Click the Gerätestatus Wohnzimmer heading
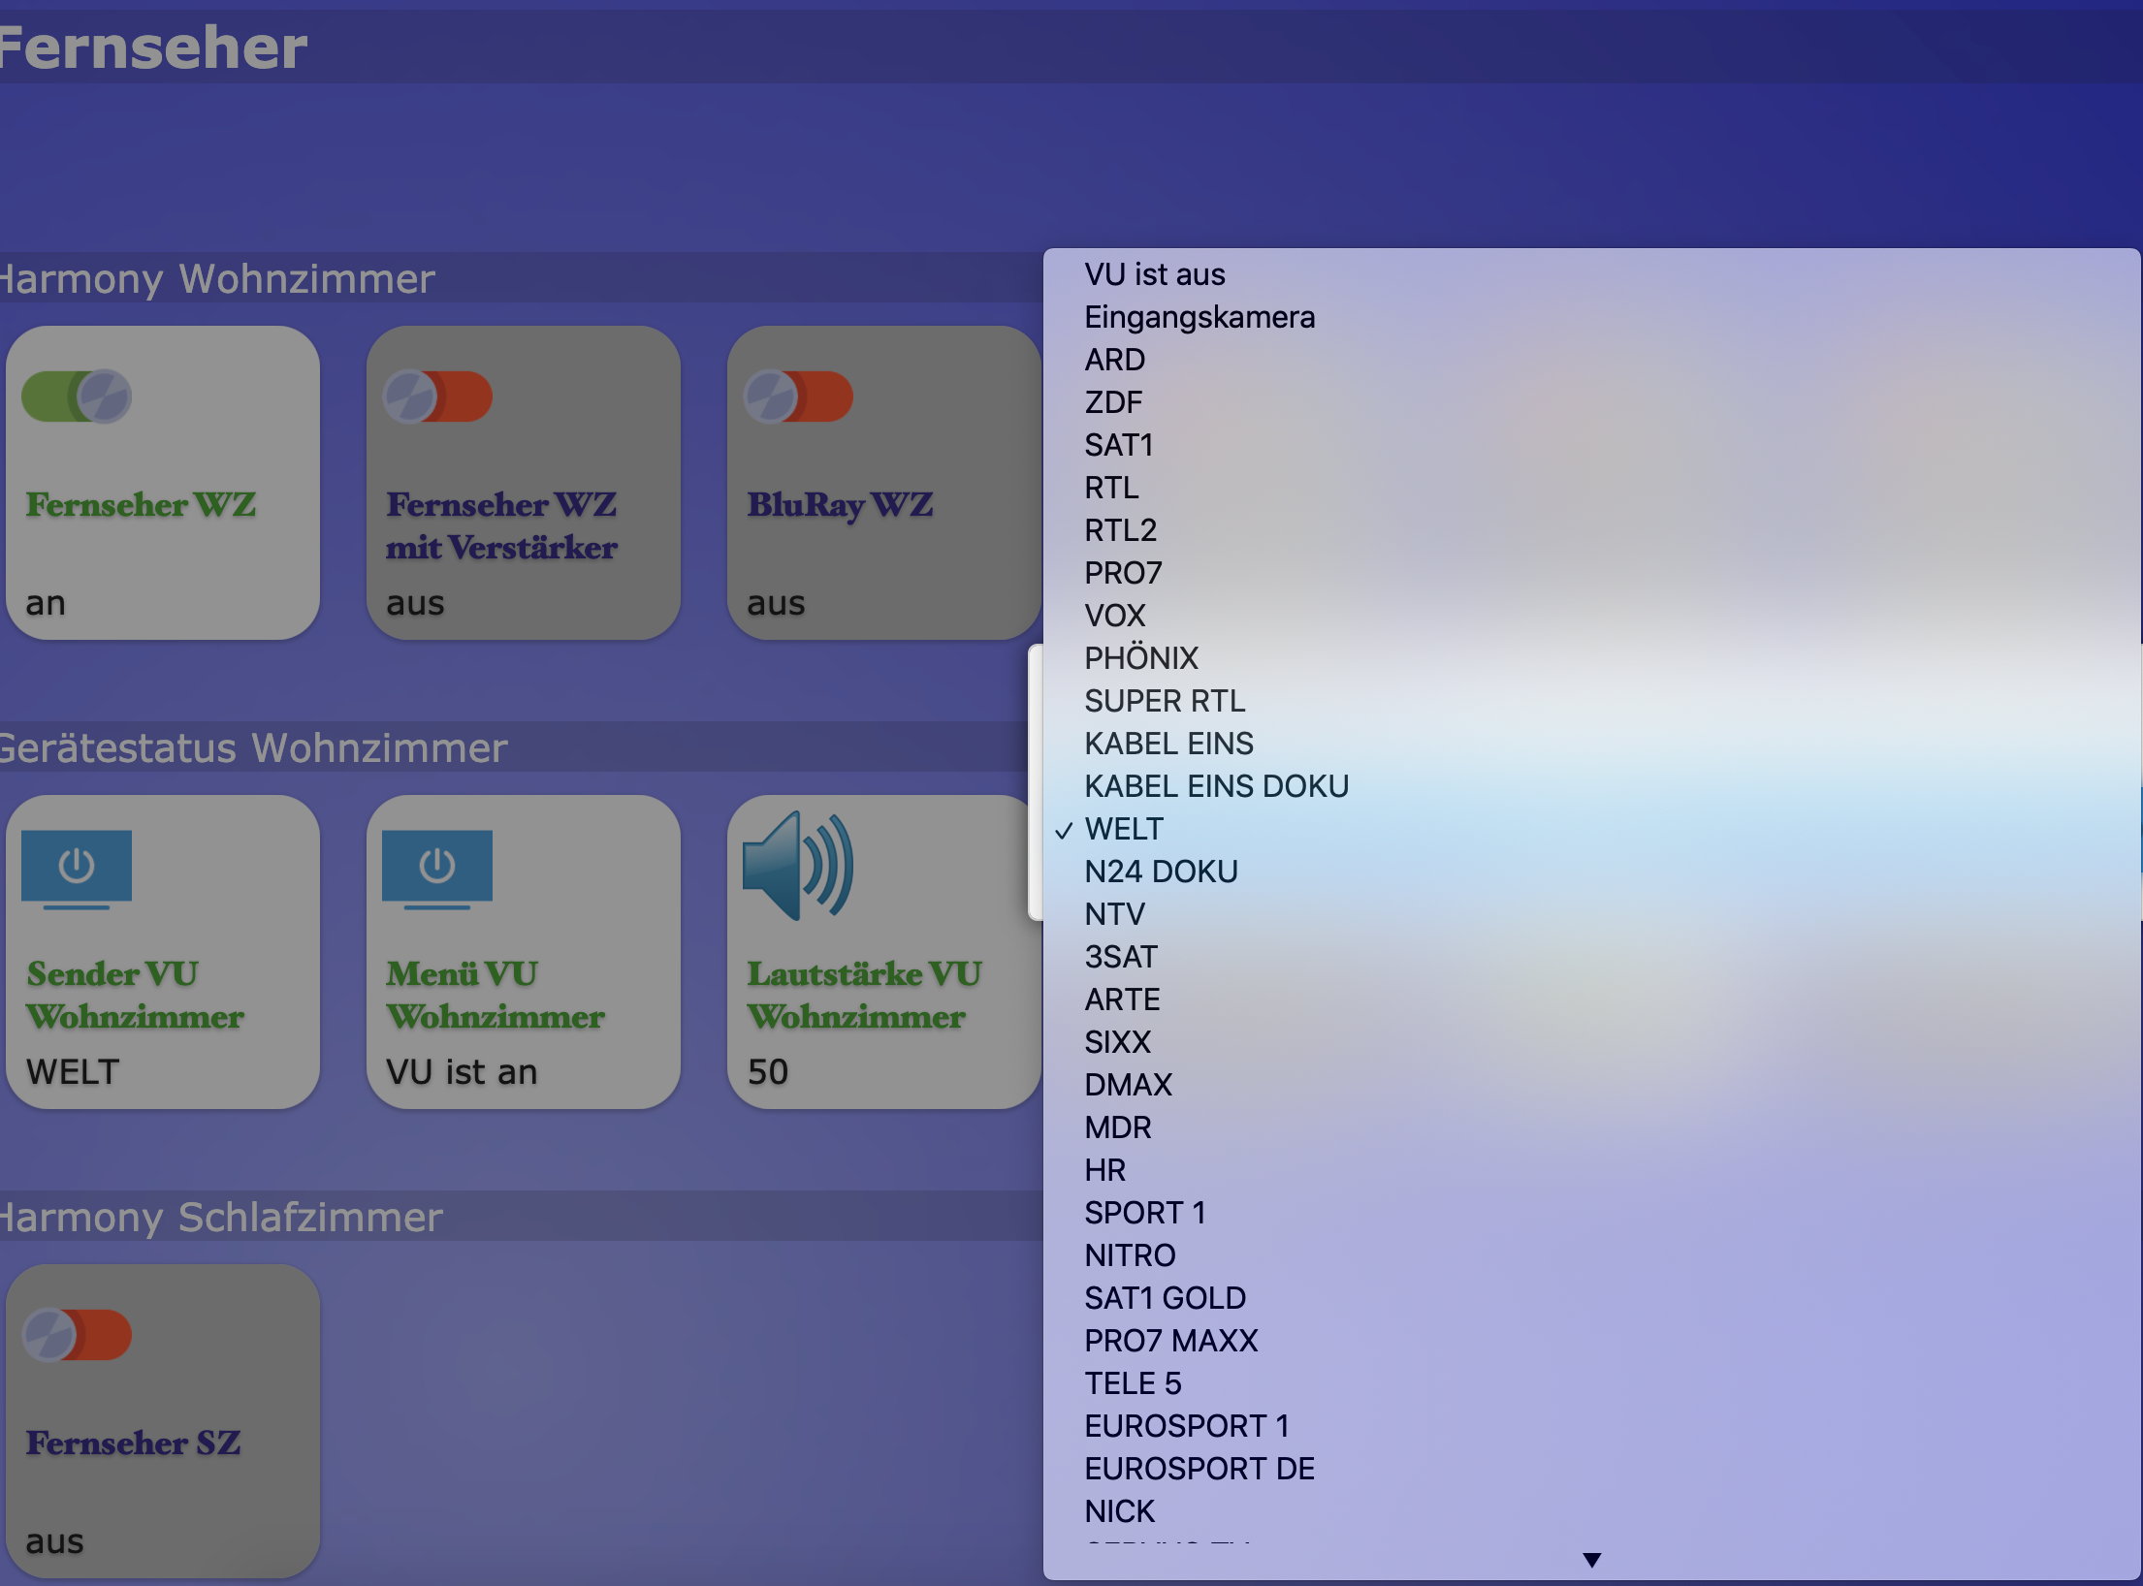Viewport: 2143px width, 1586px height. point(253,748)
